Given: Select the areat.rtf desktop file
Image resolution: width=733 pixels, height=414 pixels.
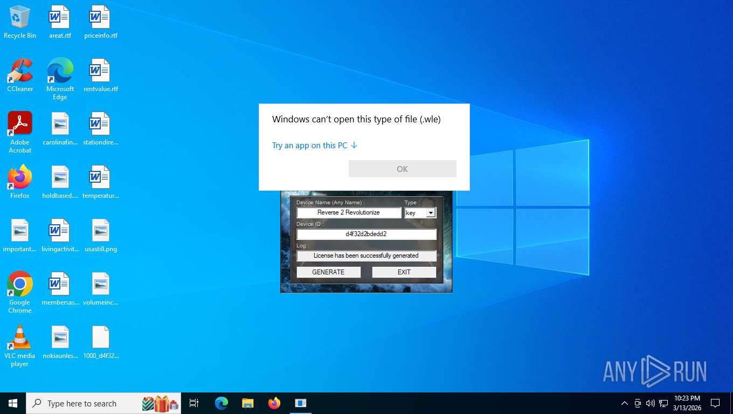Looking at the screenshot, I should point(60,23).
